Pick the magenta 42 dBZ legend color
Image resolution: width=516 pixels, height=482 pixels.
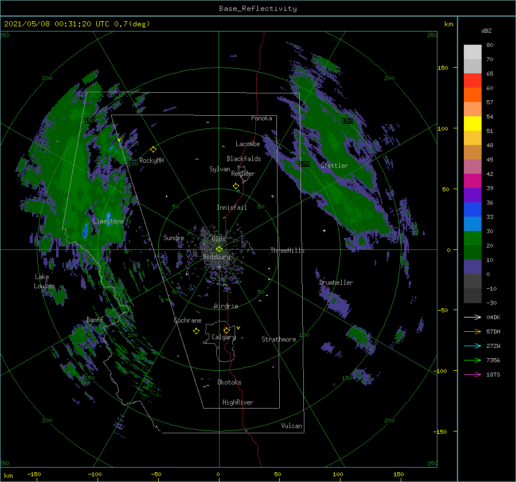[x=472, y=181]
